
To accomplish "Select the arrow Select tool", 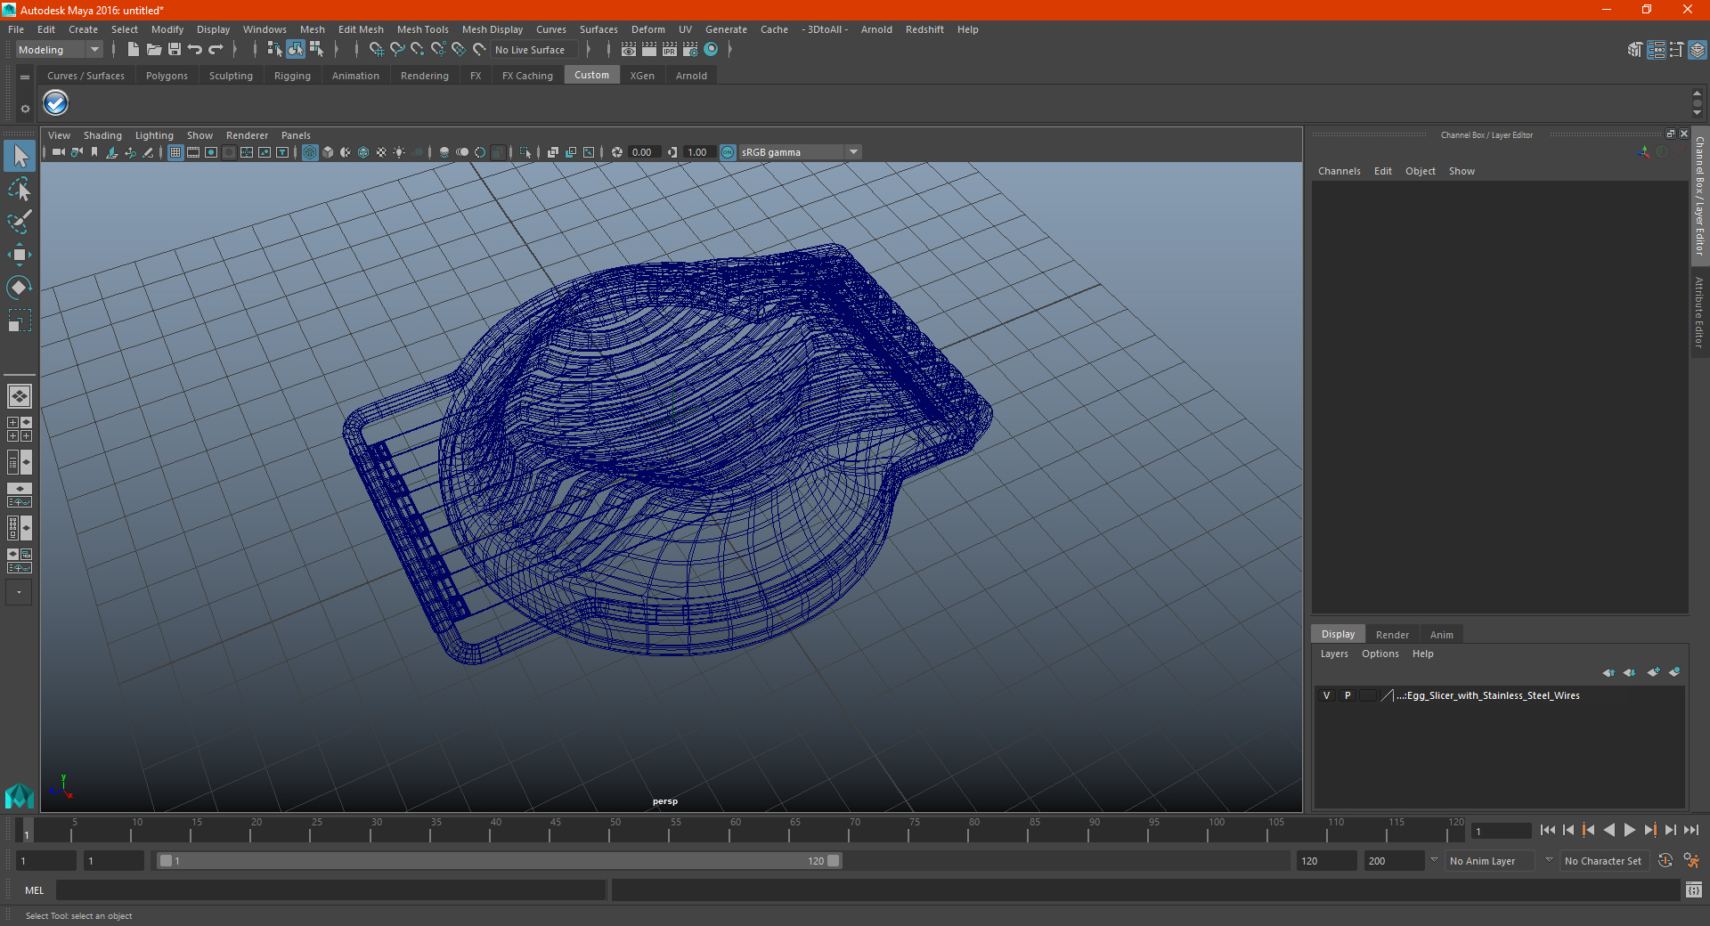I will coord(20,157).
